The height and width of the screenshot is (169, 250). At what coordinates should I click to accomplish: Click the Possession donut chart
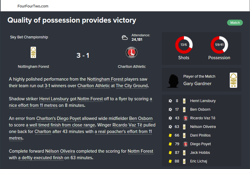click(219, 45)
